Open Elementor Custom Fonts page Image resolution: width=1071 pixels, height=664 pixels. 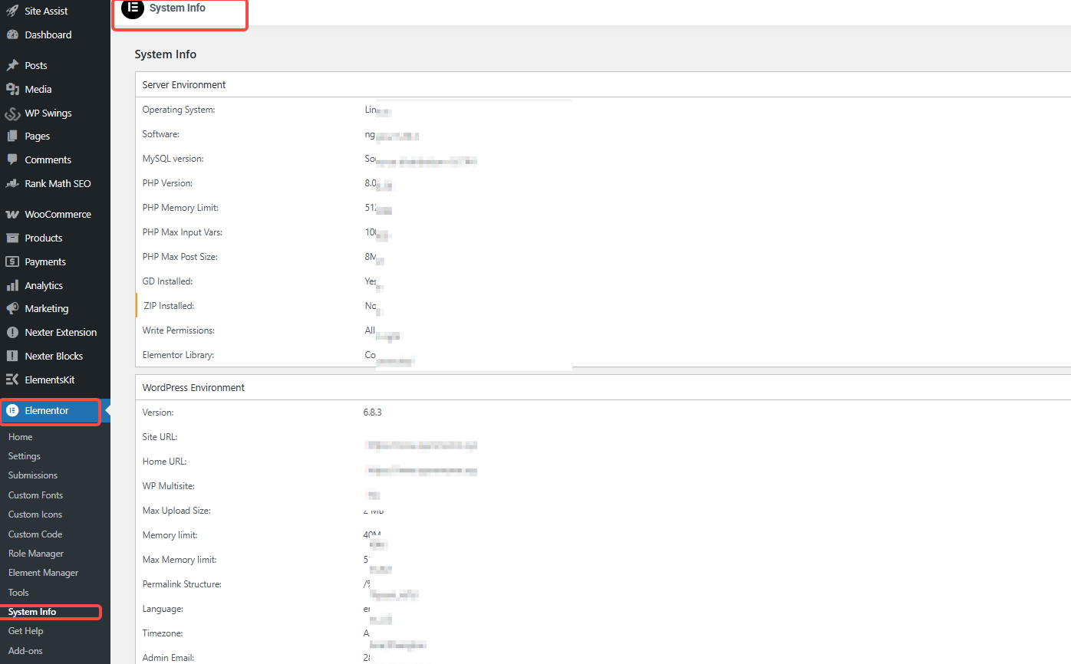(x=35, y=495)
